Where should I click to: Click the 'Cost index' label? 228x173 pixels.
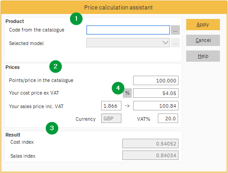(x=22, y=142)
